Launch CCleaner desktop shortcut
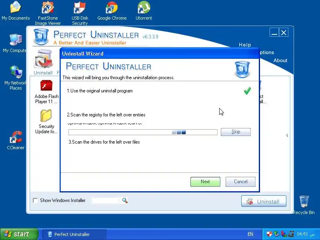 coord(16,140)
